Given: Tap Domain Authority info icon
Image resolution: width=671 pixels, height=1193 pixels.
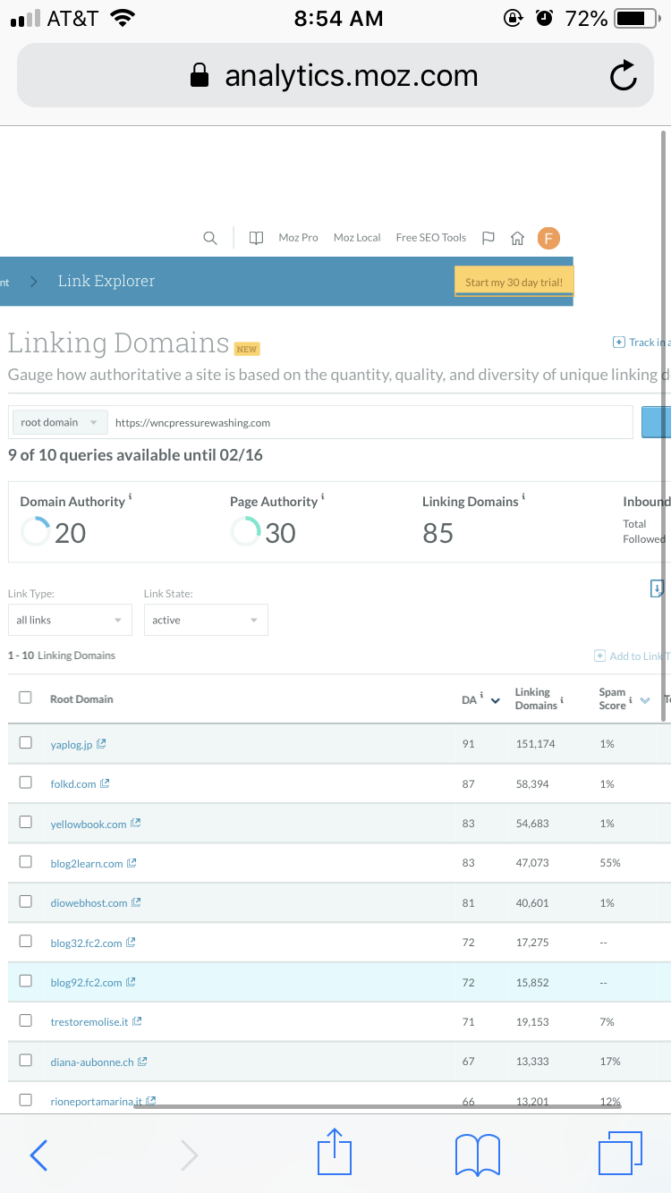Looking at the screenshot, I should 131,496.
